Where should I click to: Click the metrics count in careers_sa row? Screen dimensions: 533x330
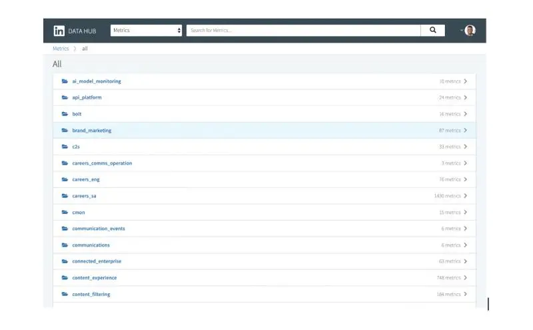[447, 196]
